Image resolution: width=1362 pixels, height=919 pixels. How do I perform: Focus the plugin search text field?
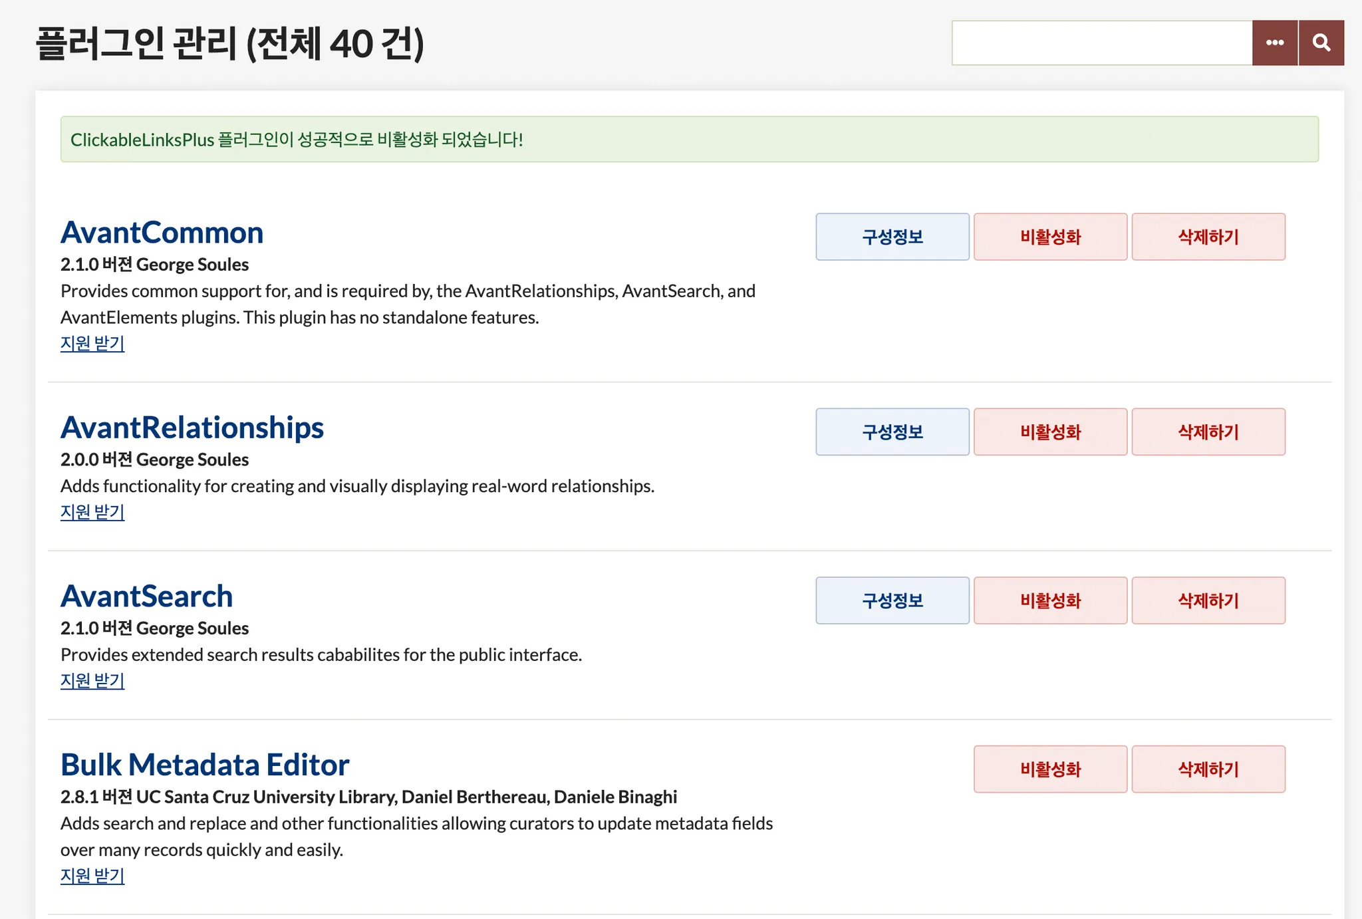click(1101, 43)
